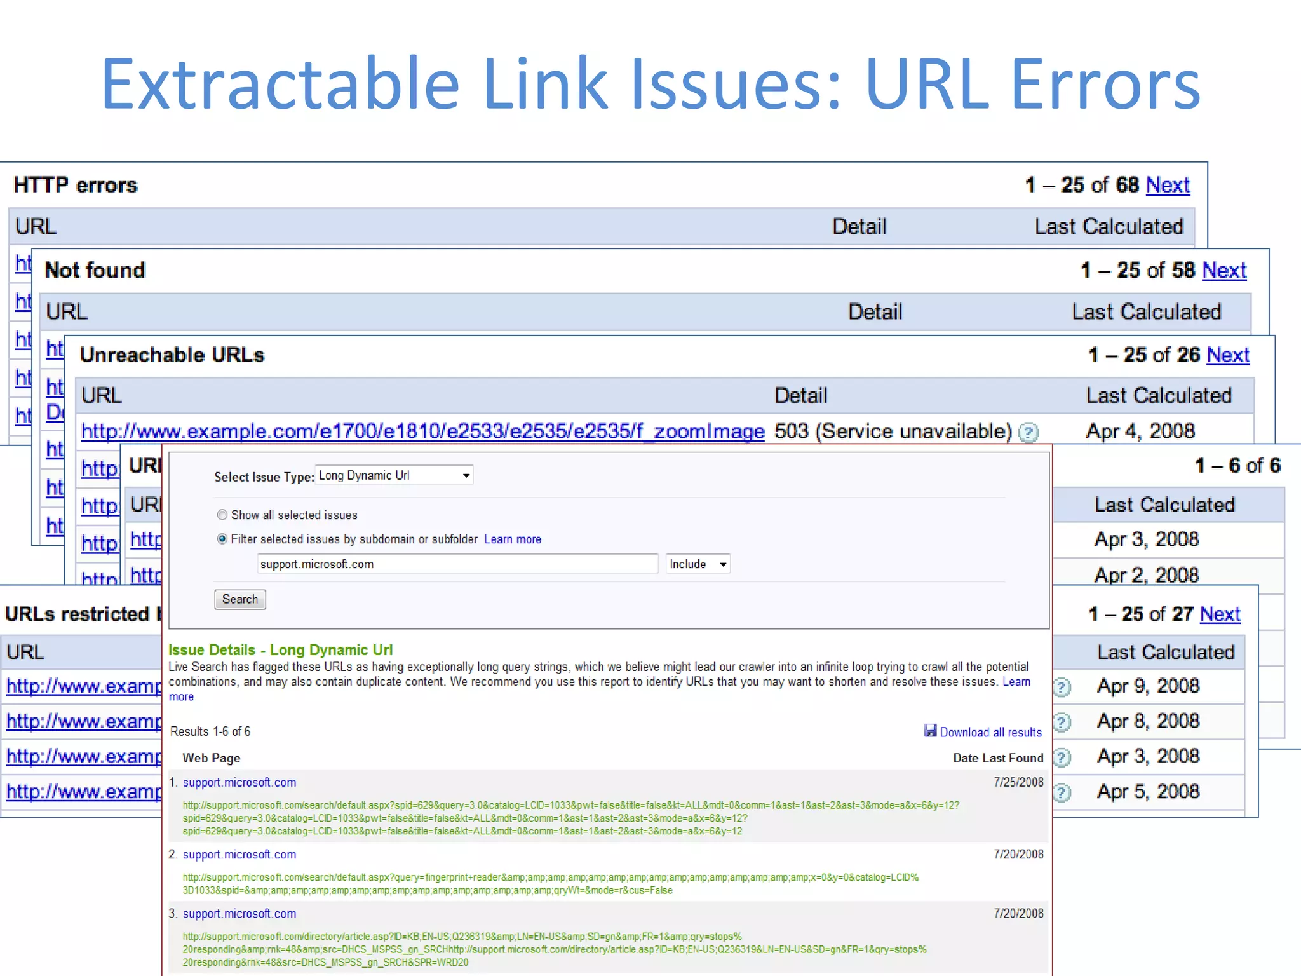
Task: Click 'Issue Details - Long Dynamic Url' heading
Action: point(280,650)
